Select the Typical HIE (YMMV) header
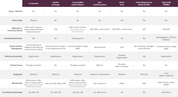Viewport: 178px width, 97px height. point(166,4)
